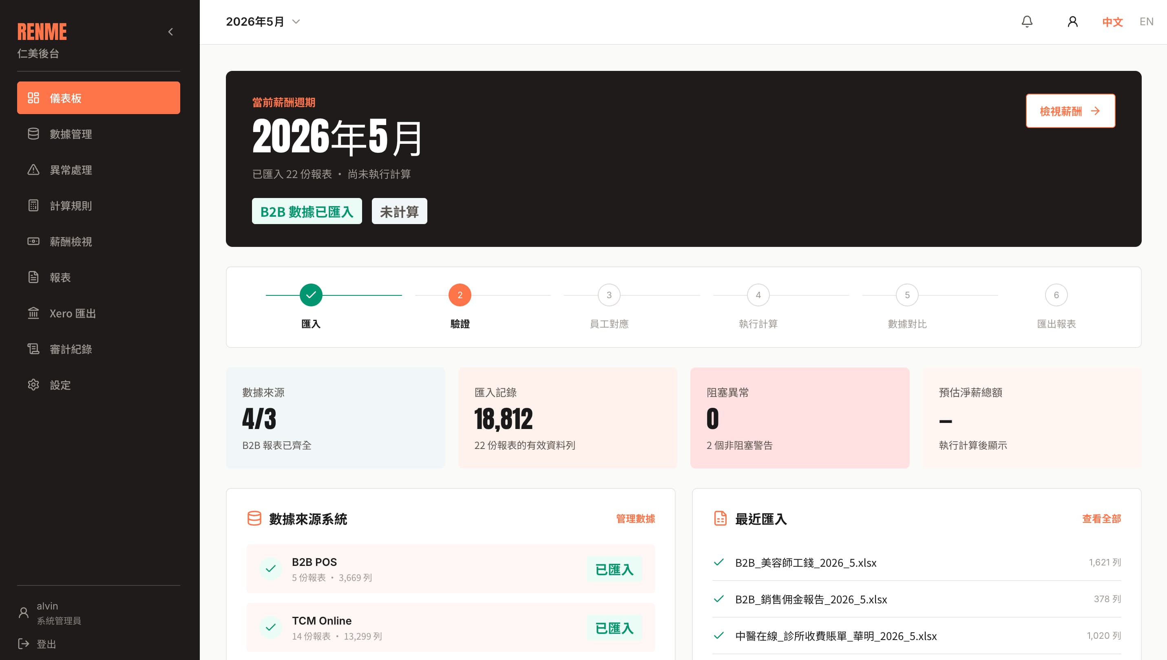Click checkmark beside 中醫在線_診所收費賬單_華明 file
Viewport: 1167px width, 660px height.
point(718,636)
